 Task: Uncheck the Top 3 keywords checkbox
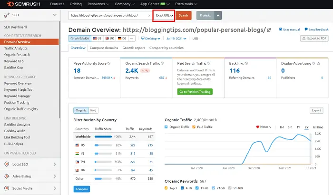tap(166, 189)
